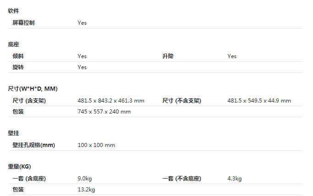The image size is (313, 196).
Task: Click the 4.3kg weight value
Action: pos(235,178)
